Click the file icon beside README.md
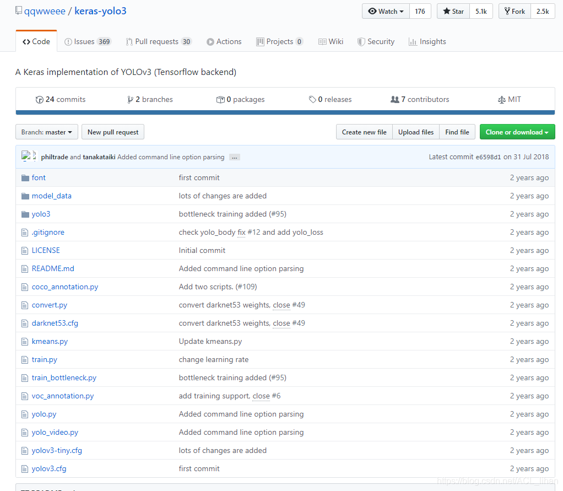Screen dimensions: 563x491 (25, 269)
